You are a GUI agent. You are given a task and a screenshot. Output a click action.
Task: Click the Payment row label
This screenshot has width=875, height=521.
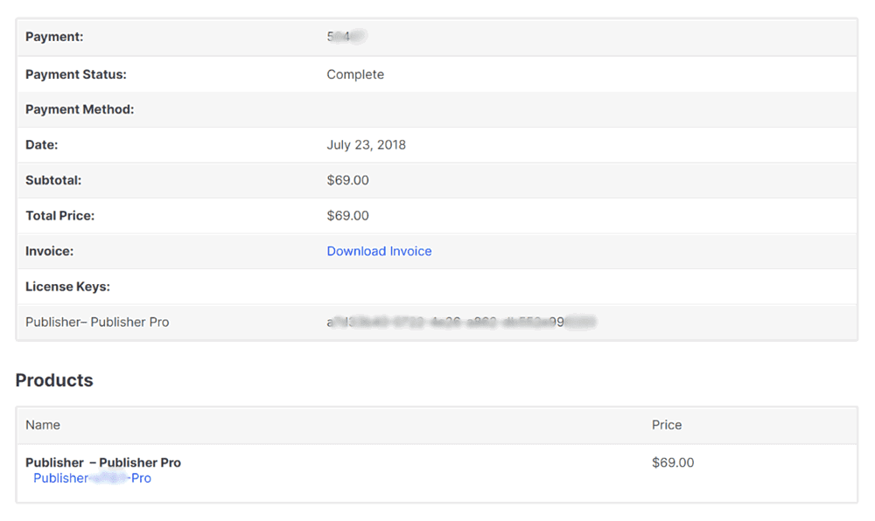pos(54,37)
